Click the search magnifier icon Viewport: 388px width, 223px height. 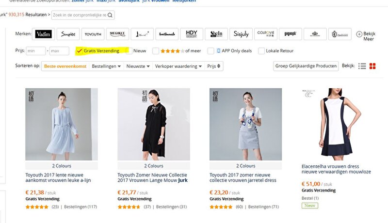[110, 15]
